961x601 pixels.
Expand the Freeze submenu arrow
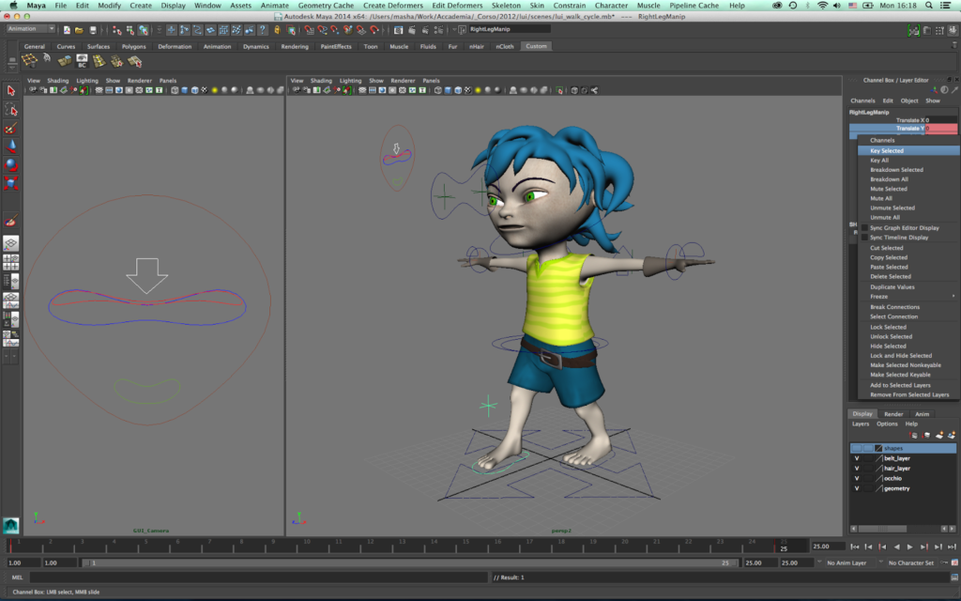(953, 297)
